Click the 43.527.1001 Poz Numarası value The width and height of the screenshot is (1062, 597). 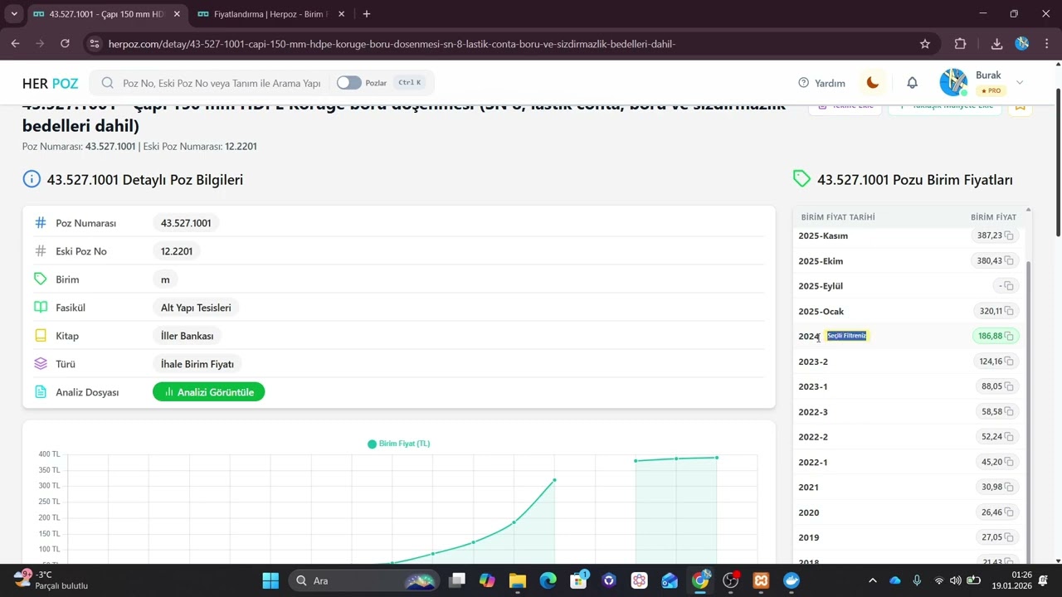point(186,223)
